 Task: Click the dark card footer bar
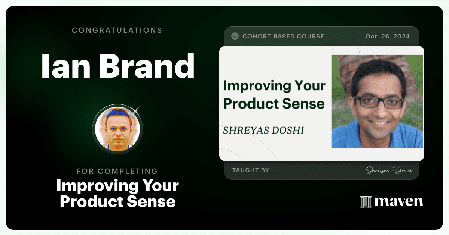(x=322, y=170)
